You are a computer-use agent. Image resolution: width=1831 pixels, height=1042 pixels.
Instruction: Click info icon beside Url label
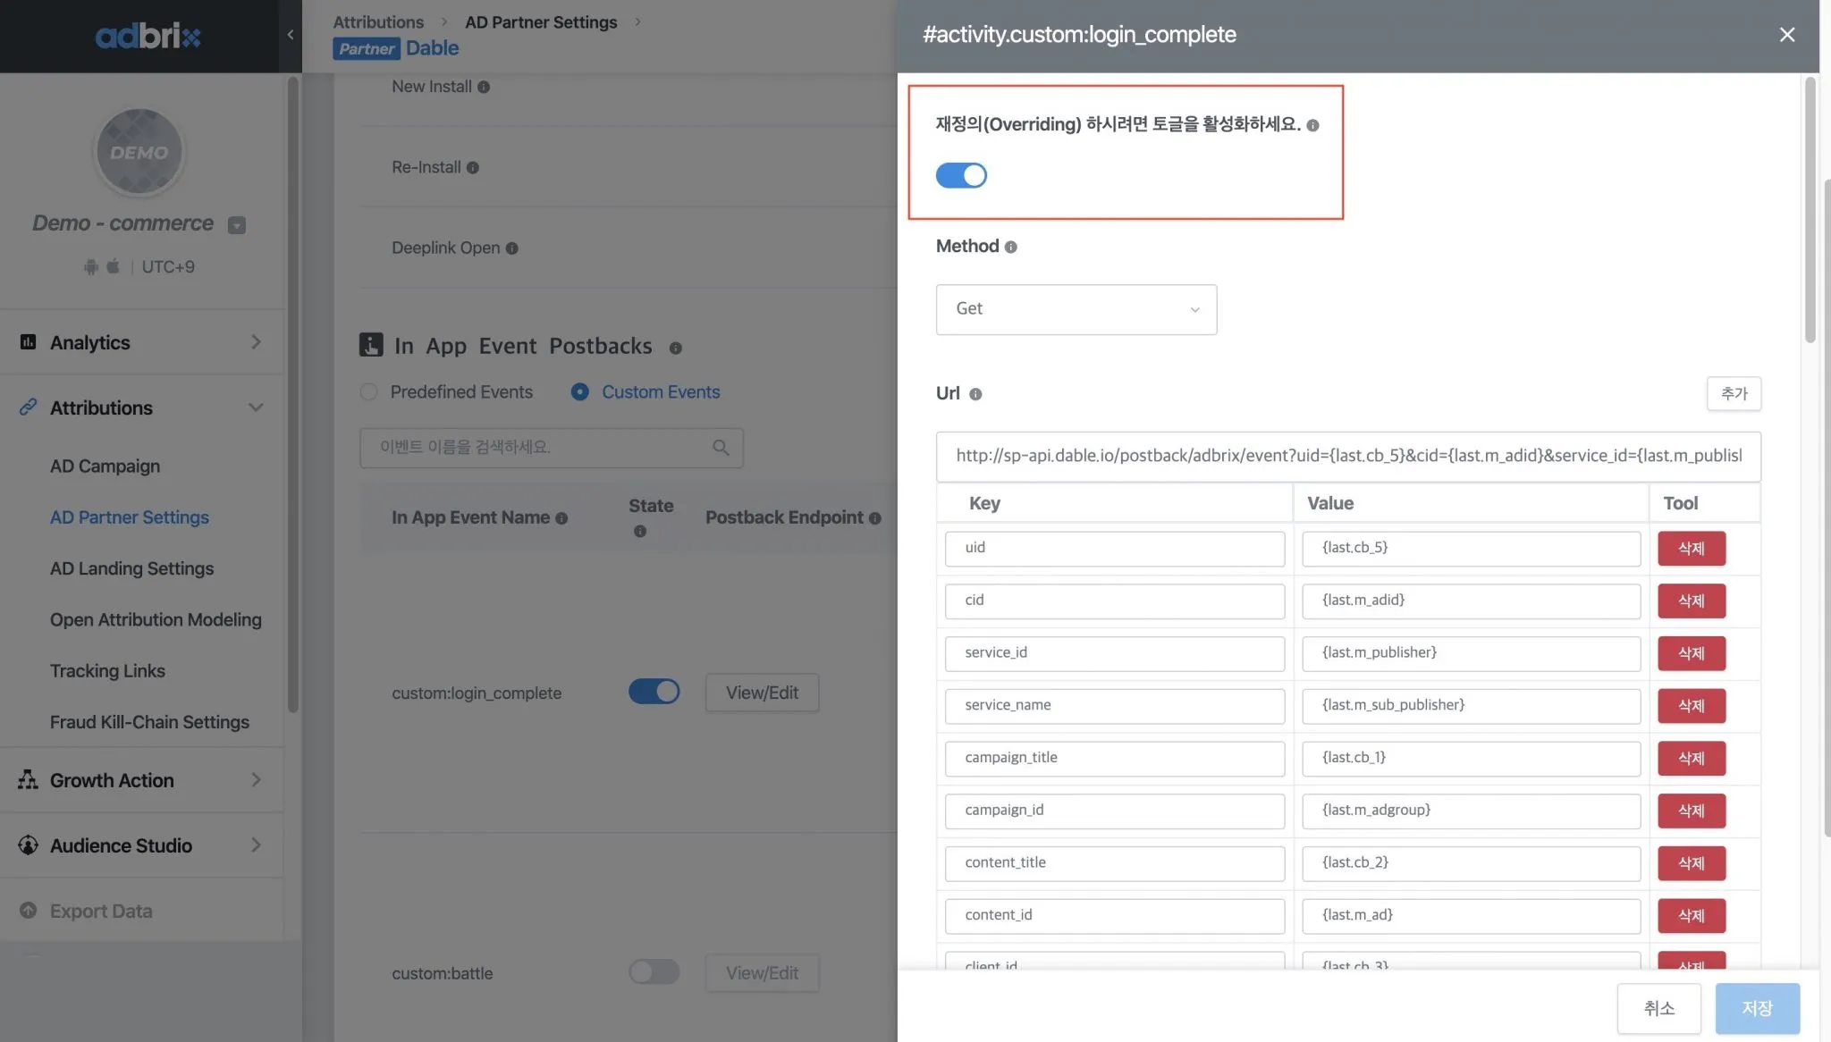pyautogui.click(x=975, y=394)
